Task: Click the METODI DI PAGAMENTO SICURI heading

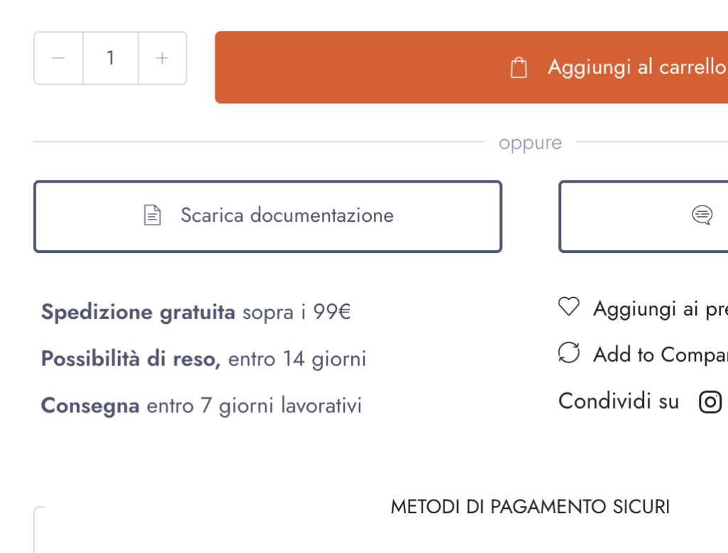Action: 530,507
